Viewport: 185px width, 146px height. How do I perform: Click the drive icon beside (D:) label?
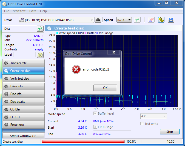point(22,20)
